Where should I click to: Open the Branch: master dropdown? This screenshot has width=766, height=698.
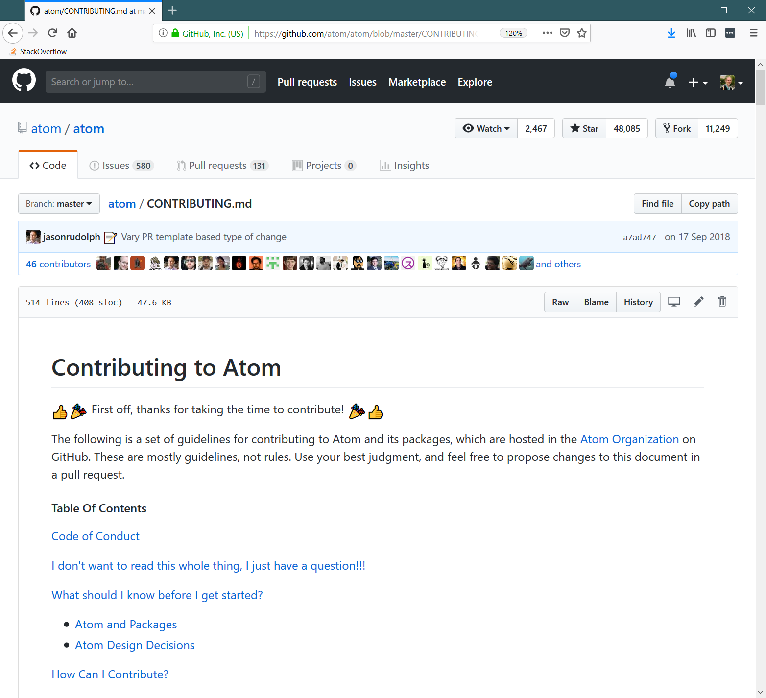(x=59, y=204)
